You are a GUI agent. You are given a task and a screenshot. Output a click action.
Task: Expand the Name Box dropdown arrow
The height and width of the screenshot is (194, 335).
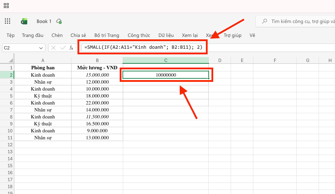[x=41, y=48]
